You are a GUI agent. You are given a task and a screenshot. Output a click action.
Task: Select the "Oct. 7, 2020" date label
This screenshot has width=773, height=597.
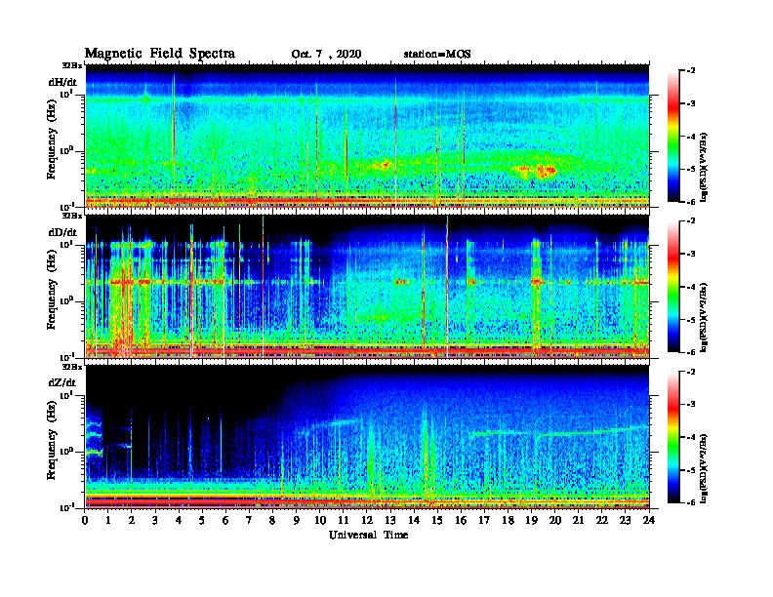point(326,55)
